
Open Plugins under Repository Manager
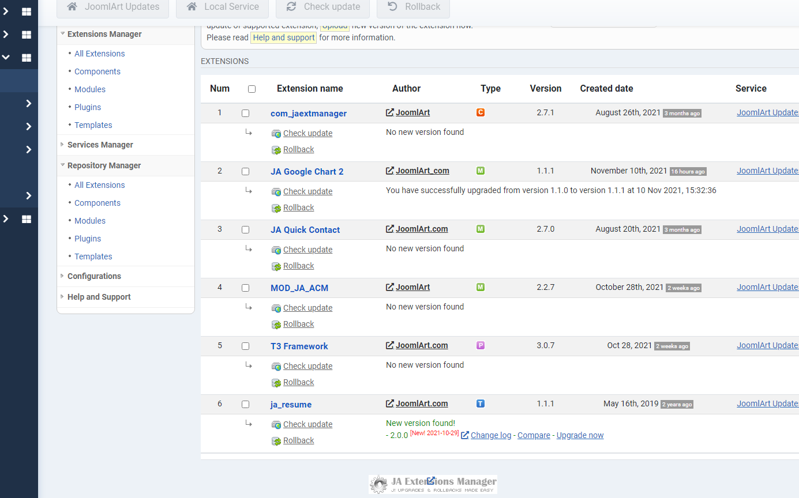[88, 239]
